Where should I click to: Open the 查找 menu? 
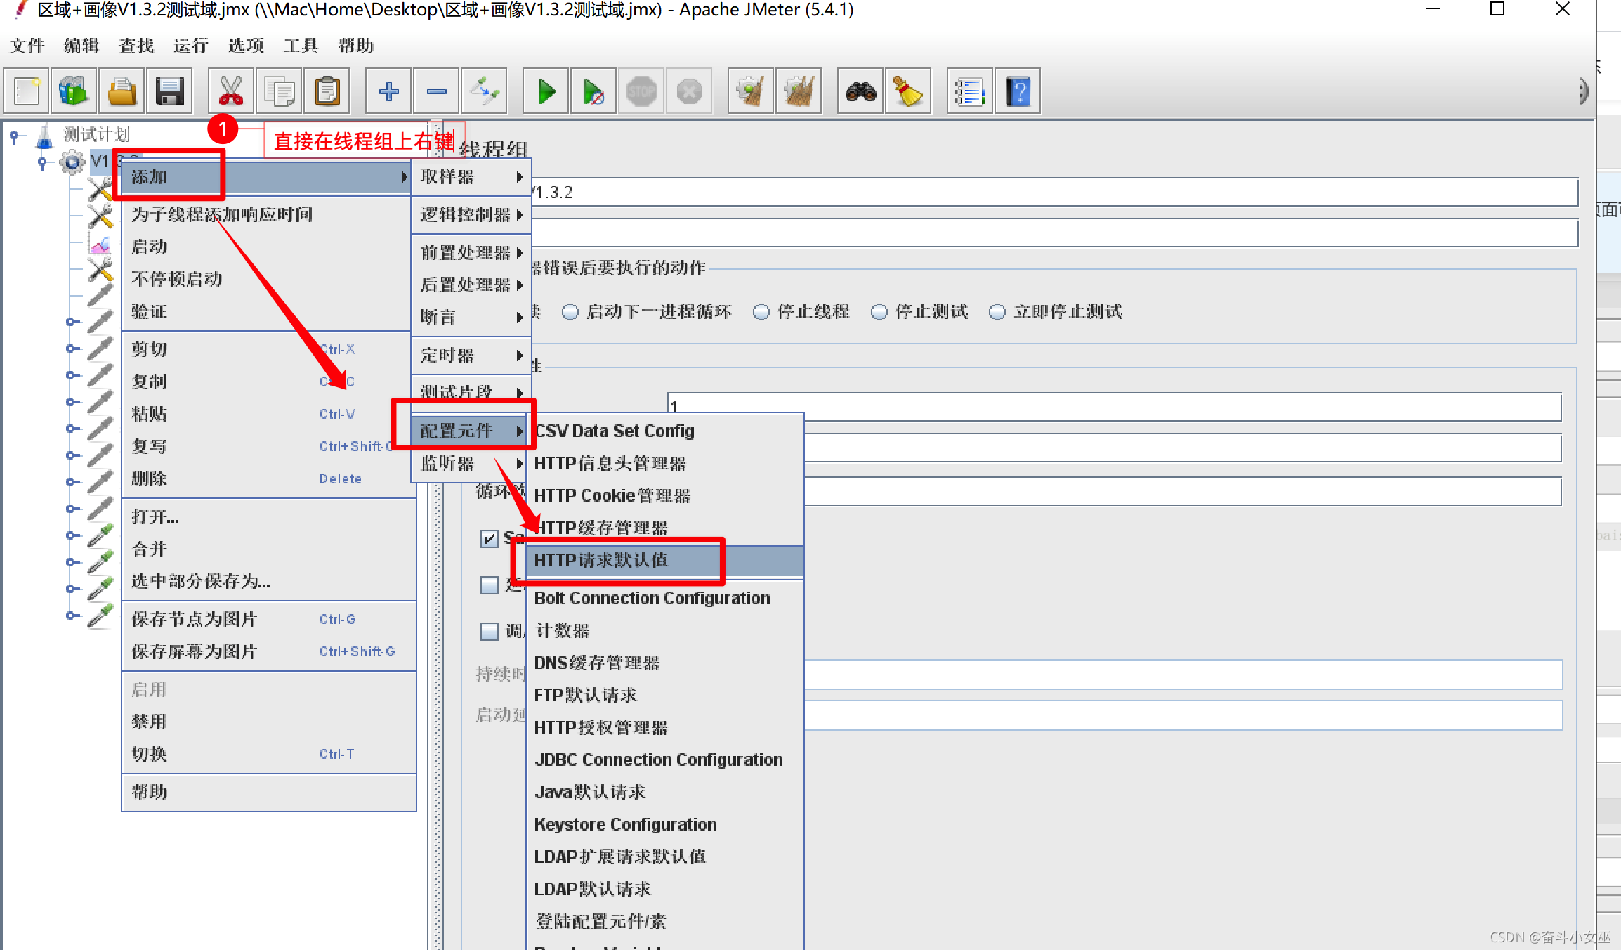pos(136,46)
